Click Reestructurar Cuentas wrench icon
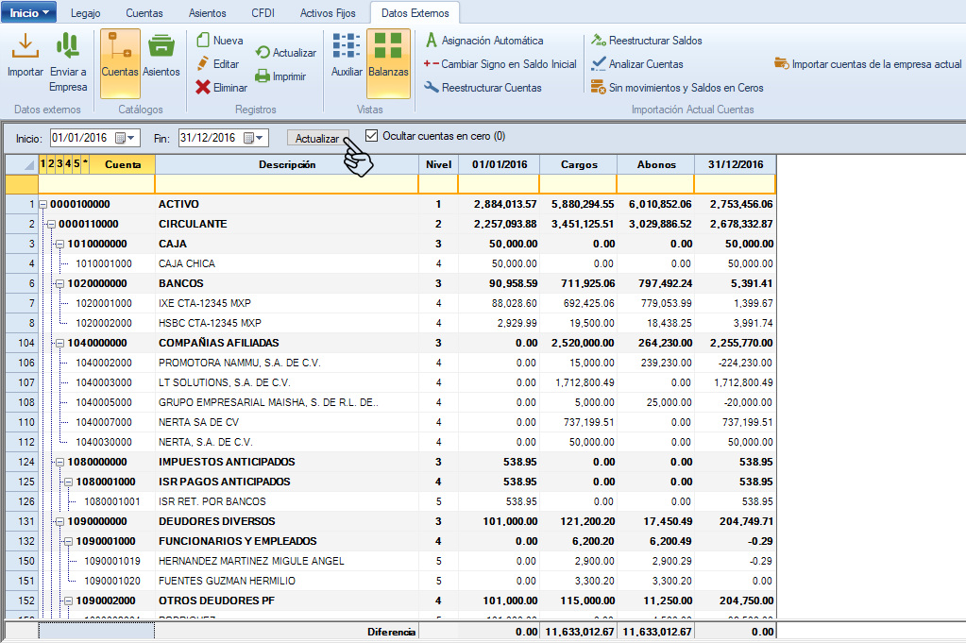This screenshot has width=966, height=643. point(431,88)
